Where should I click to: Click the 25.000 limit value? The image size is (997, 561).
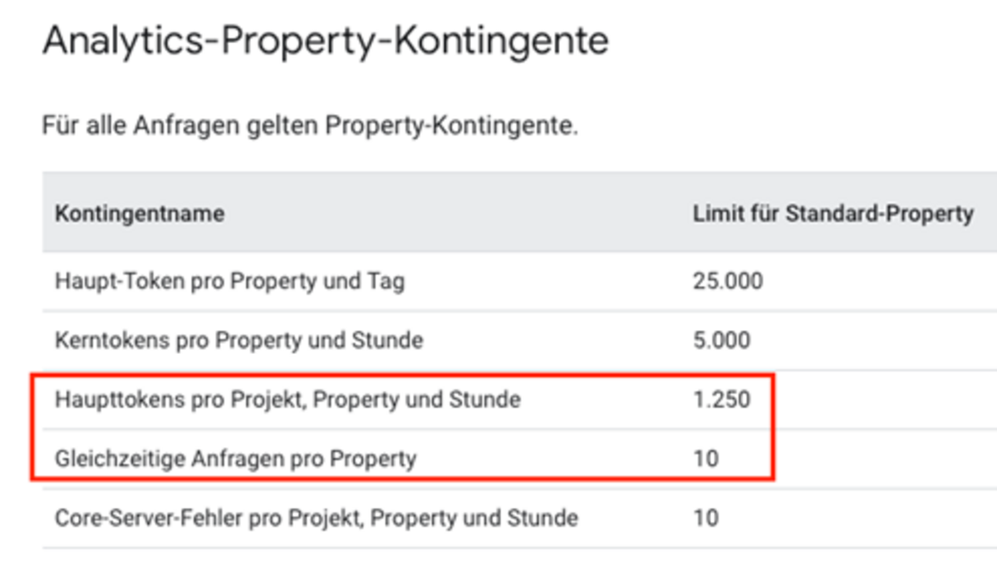(728, 282)
